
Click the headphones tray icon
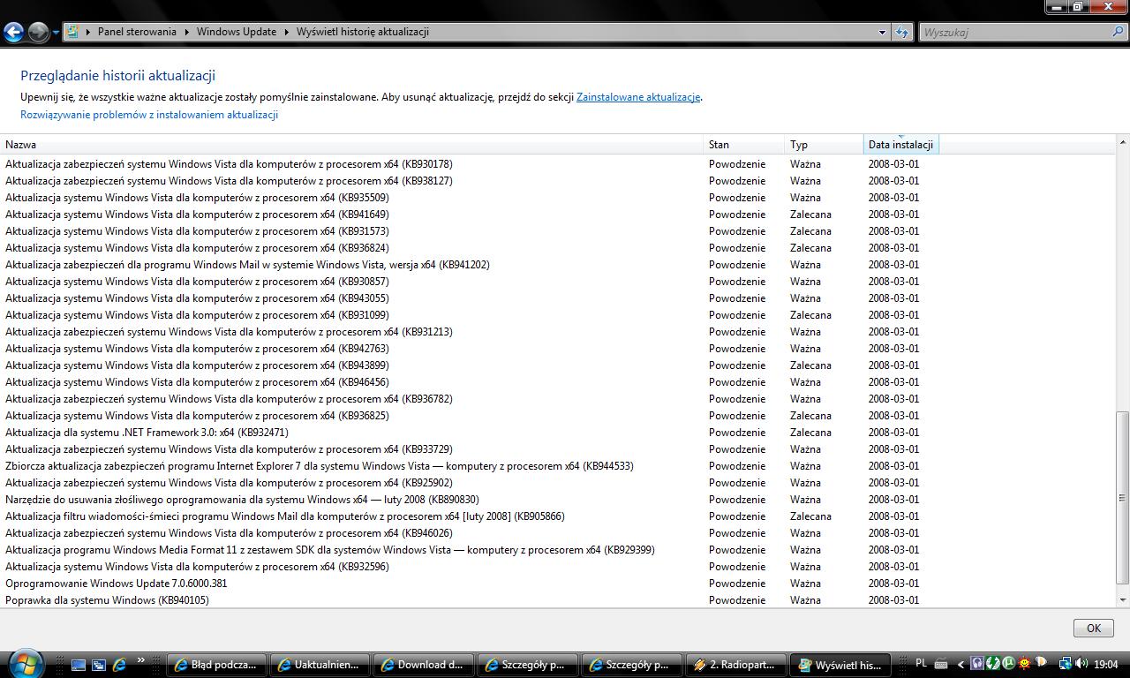click(977, 664)
